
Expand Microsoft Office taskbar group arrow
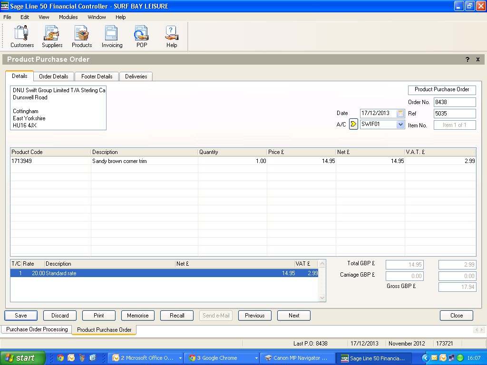[x=180, y=358]
